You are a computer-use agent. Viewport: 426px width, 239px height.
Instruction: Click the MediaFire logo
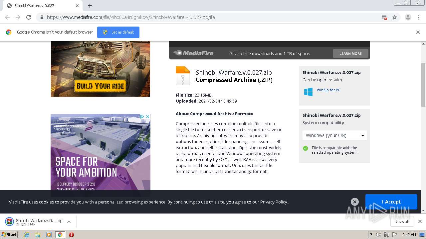click(193, 53)
